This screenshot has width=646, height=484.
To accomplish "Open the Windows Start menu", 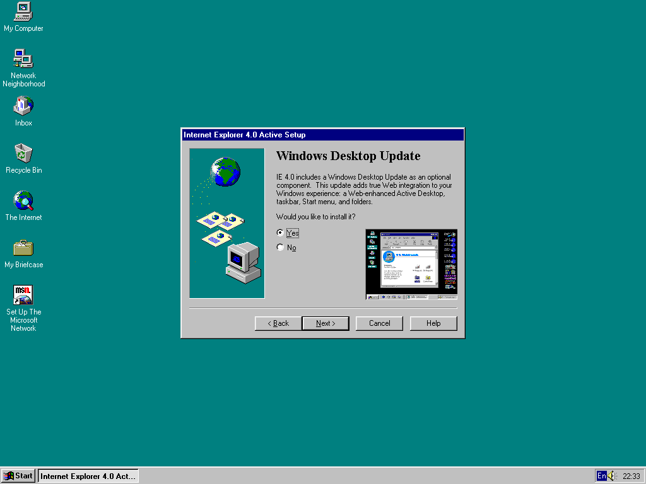I will coord(18,476).
